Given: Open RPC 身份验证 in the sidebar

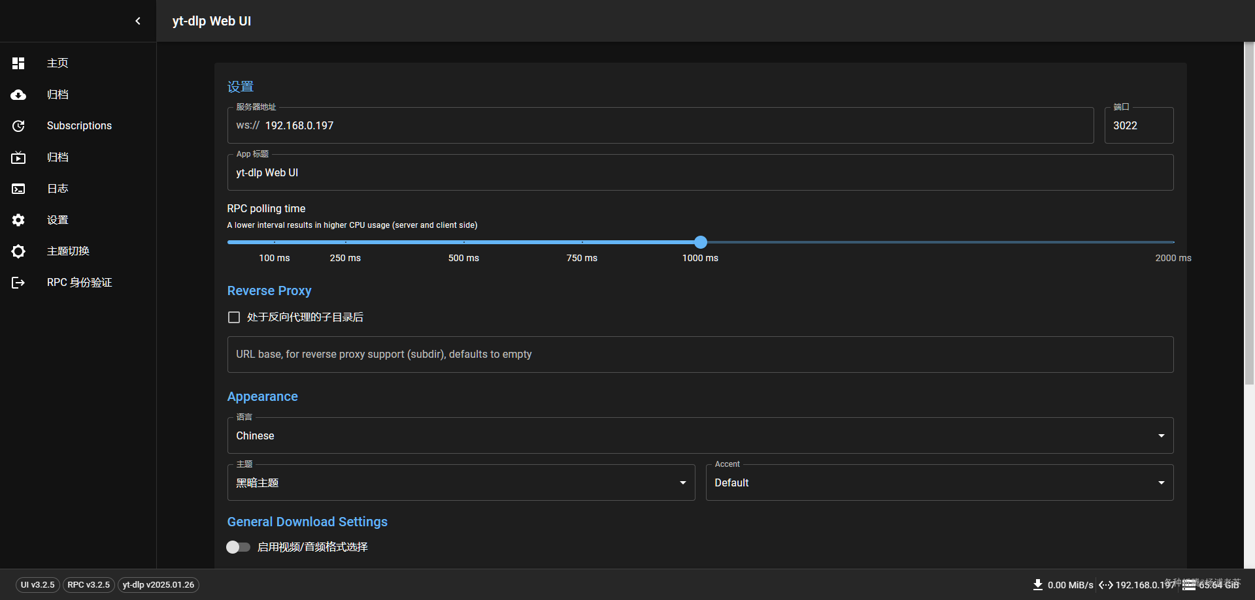Looking at the screenshot, I should (x=78, y=283).
